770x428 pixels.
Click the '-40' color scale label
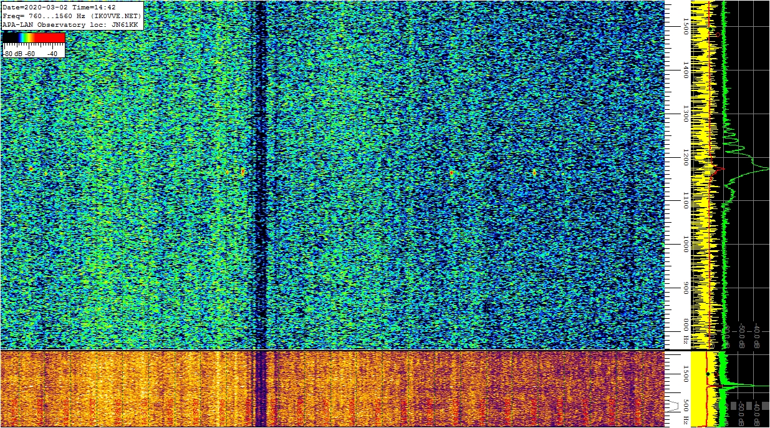click(x=52, y=54)
